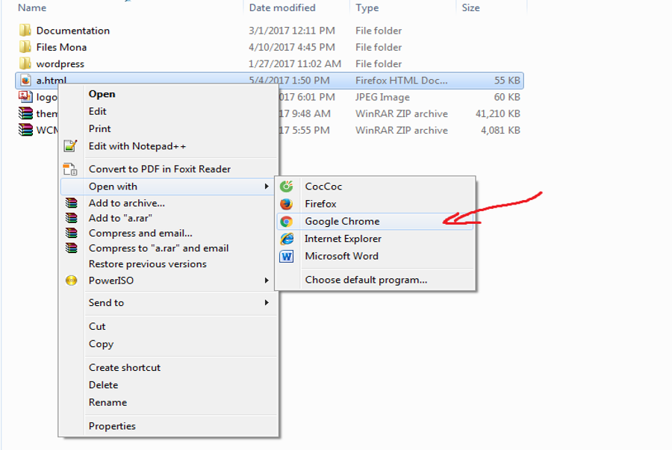Click the 41,210 KB size cell
Screen dimensions: 672x450
(x=497, y=113)
